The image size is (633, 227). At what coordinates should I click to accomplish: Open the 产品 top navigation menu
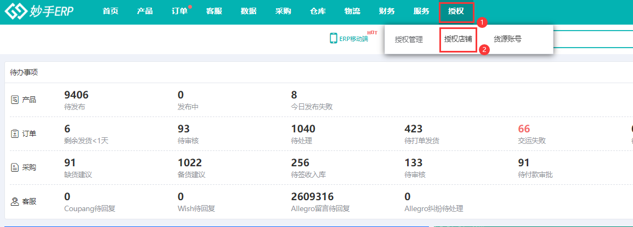point(145,11)
